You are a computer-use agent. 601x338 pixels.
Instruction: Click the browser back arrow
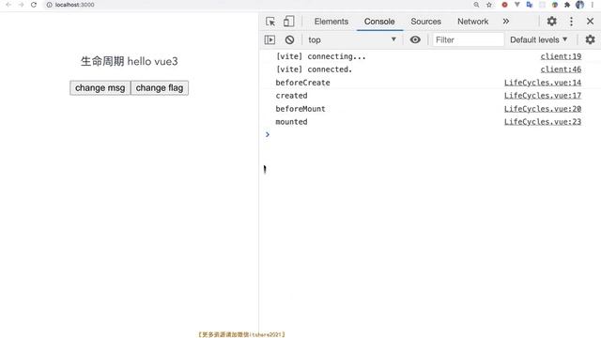pyautogui.click(x=8, y=5)
